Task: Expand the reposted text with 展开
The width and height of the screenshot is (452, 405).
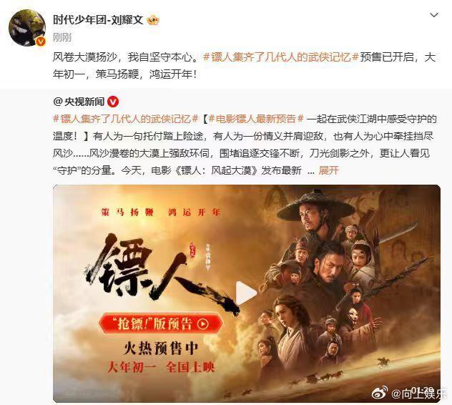Action: pyautogui.click(x=328, y=170)
